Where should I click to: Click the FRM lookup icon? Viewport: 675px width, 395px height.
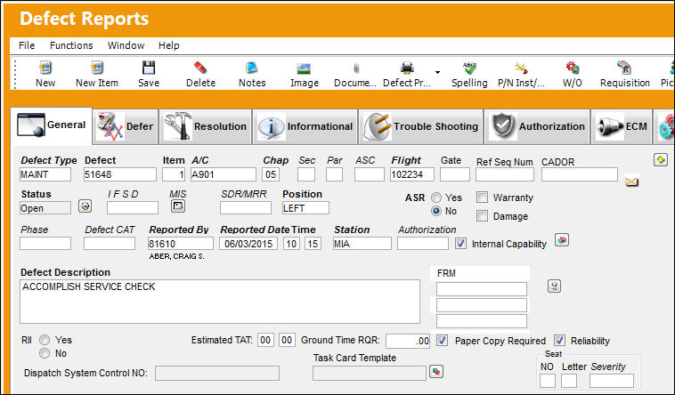coord(554,286)
